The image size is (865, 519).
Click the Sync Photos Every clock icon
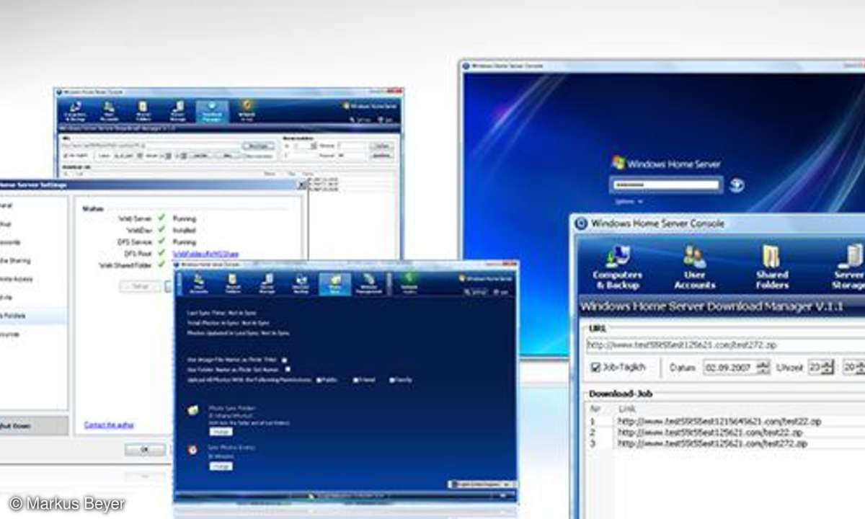coord(193,450)
